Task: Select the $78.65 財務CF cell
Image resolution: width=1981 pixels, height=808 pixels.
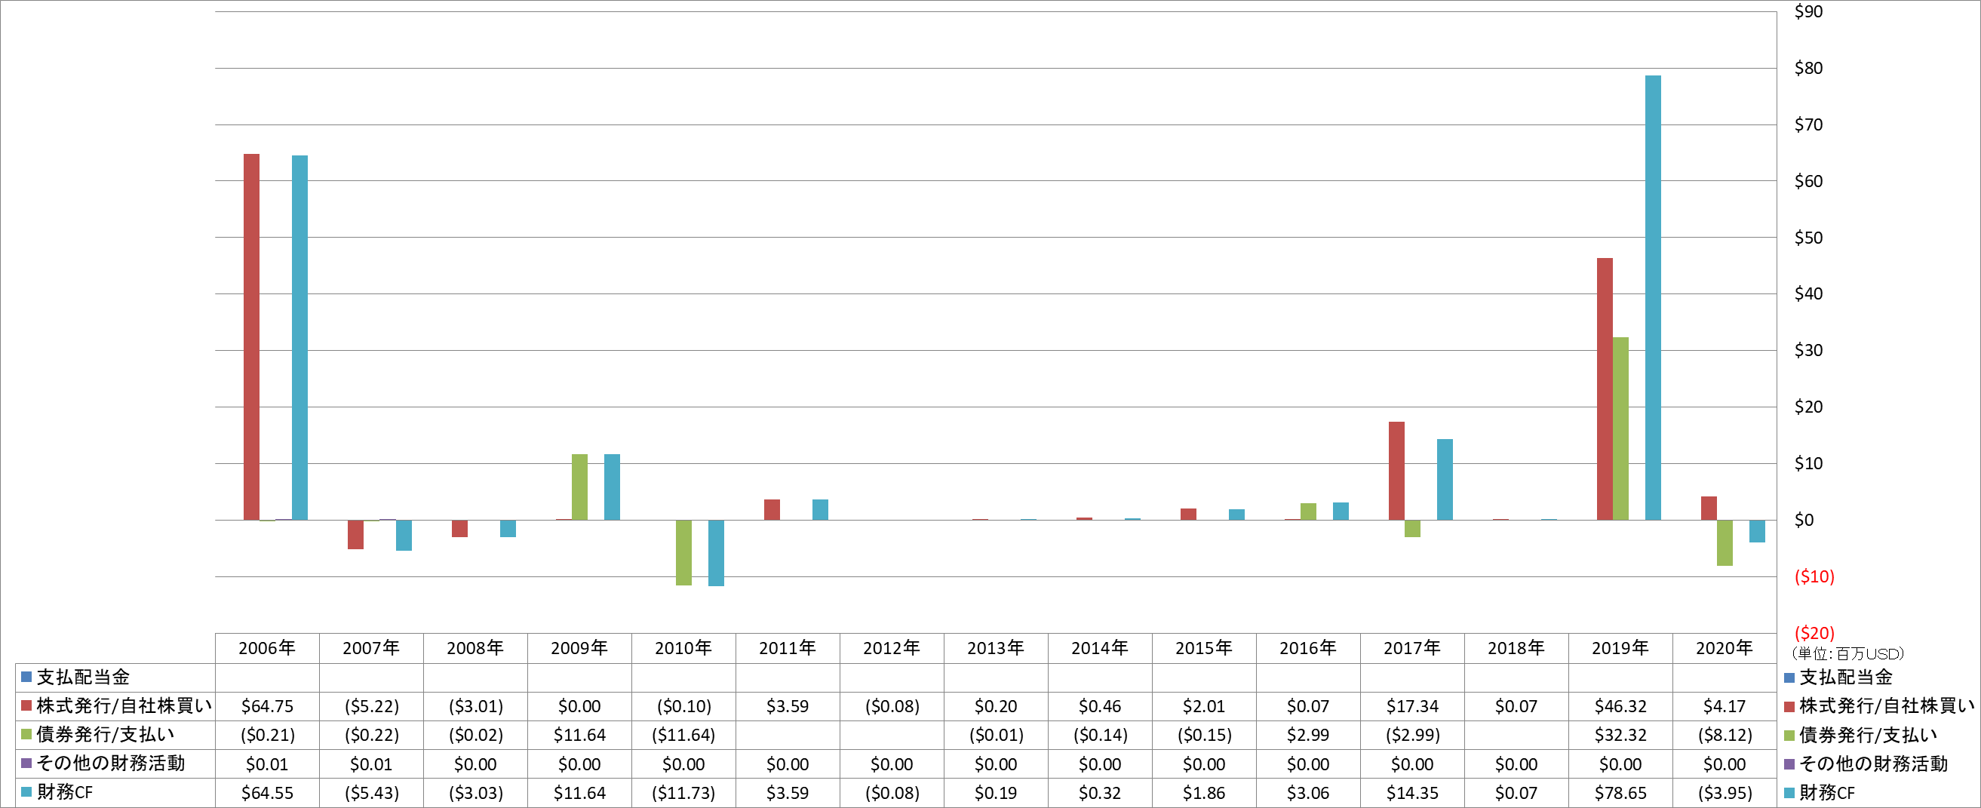Action: point(1620,793)
